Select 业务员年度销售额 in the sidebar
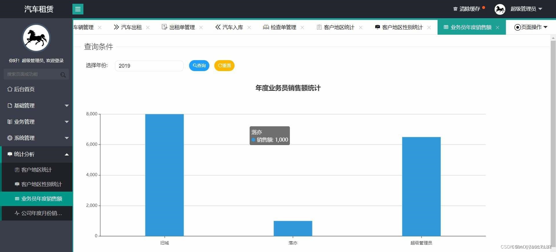The width and height of the screenshot is (556, 252). tap(36, 199)
